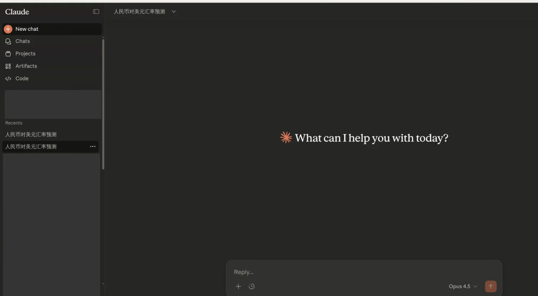Click the plus attachment icon in the composer
The height and width of the screenshot is (296, 538).
(238, 286)
